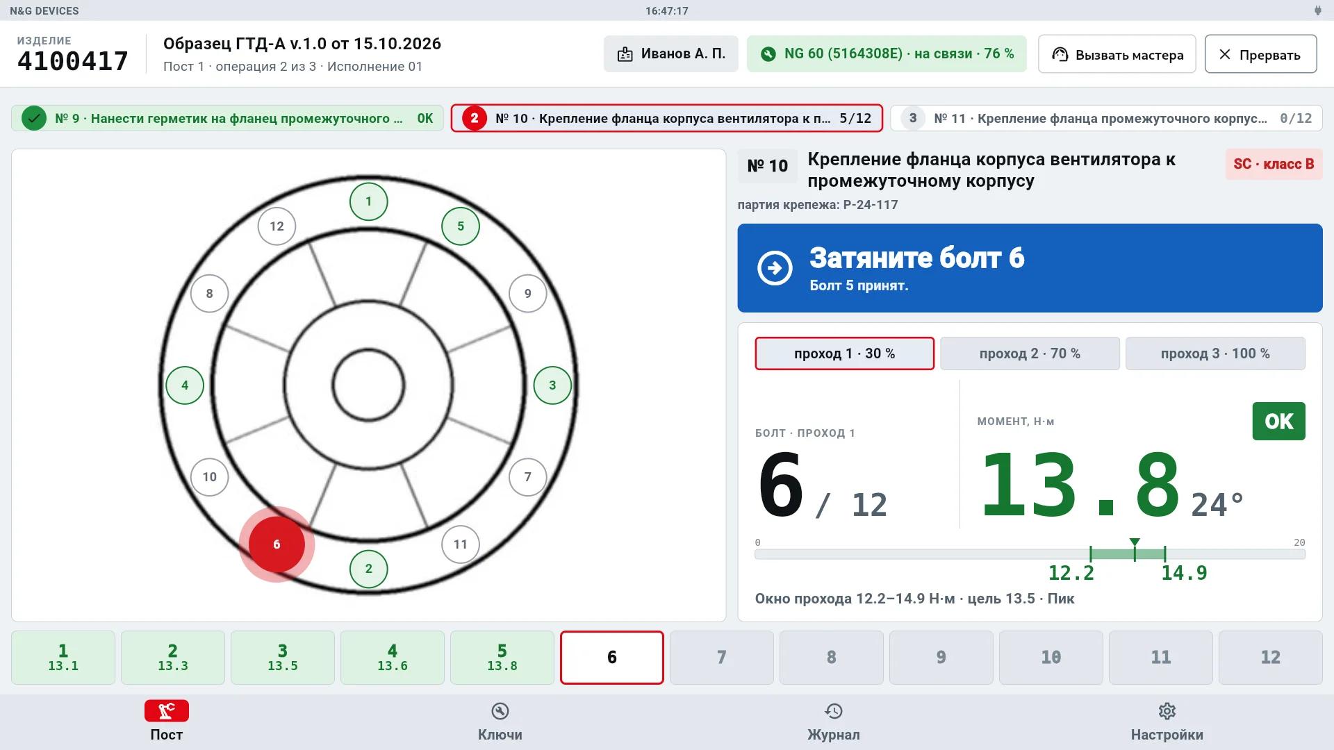Click the X icon in Прервать

pyautogui.click(x=1225, y=54)
